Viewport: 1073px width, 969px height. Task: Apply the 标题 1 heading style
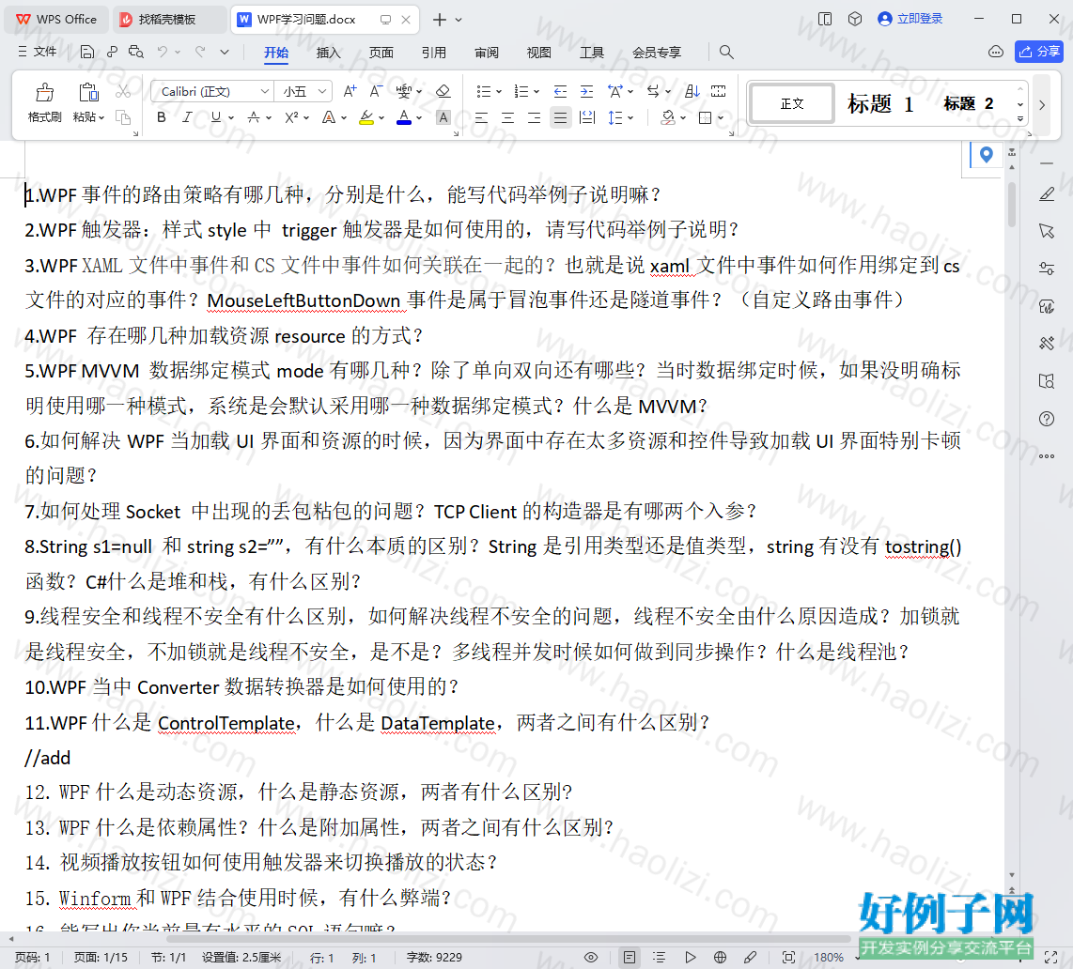pos(880,104)
